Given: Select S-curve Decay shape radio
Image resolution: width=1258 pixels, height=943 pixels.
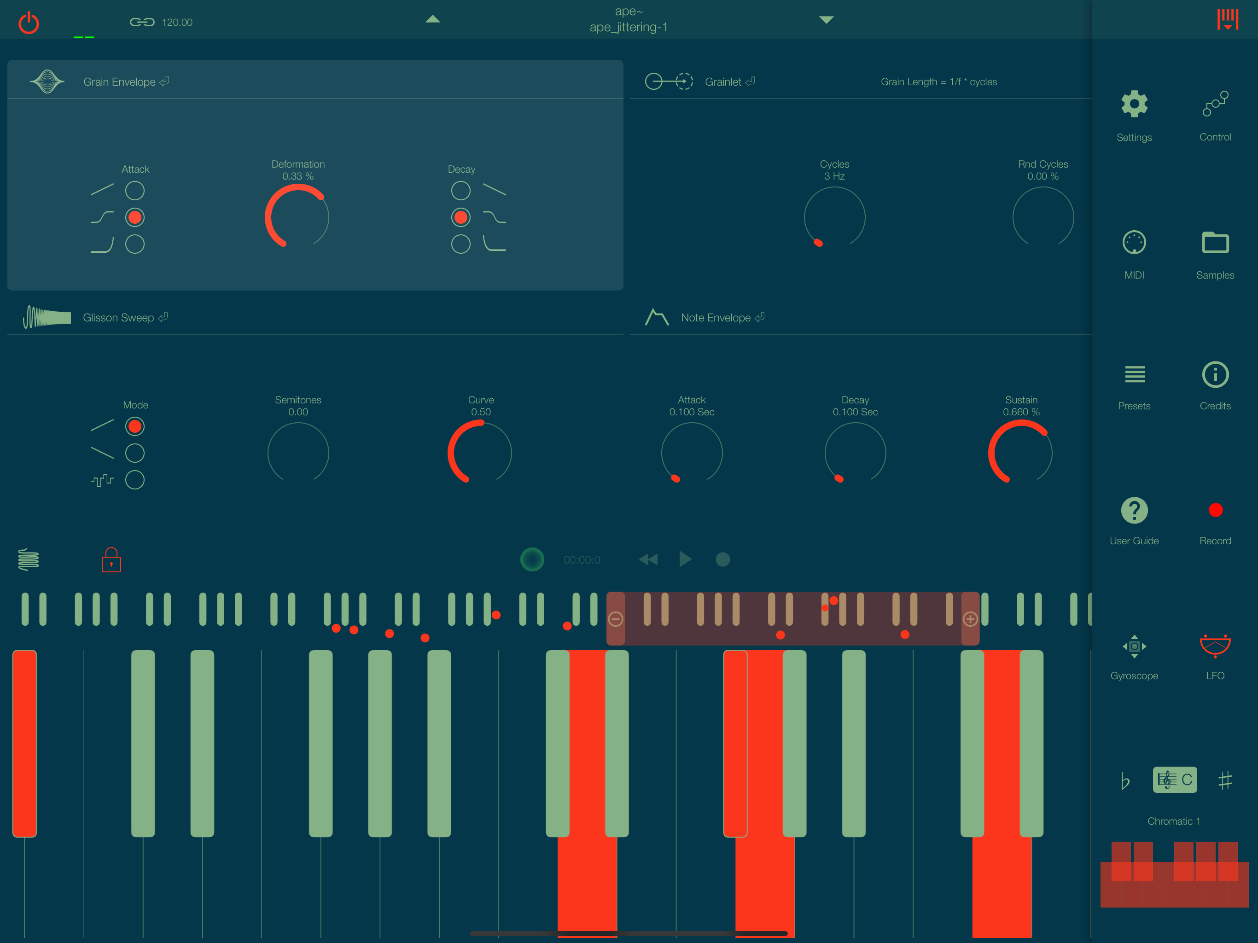Looking at the screenshot, I should [460, 217].
